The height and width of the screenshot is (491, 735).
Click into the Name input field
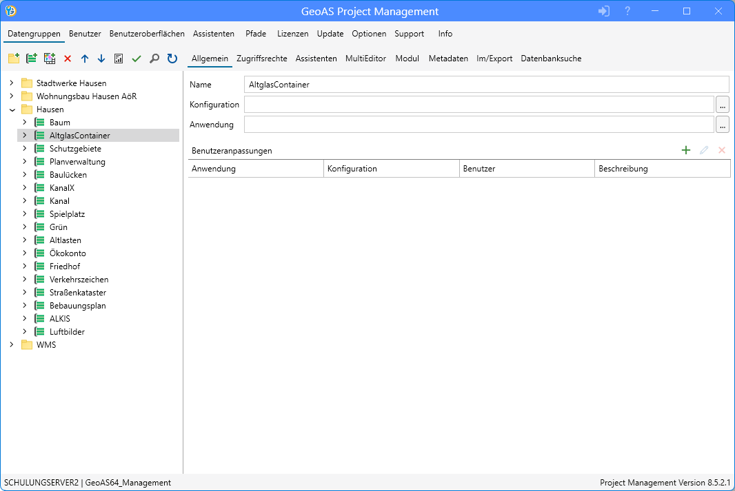[x=486, y=85]
